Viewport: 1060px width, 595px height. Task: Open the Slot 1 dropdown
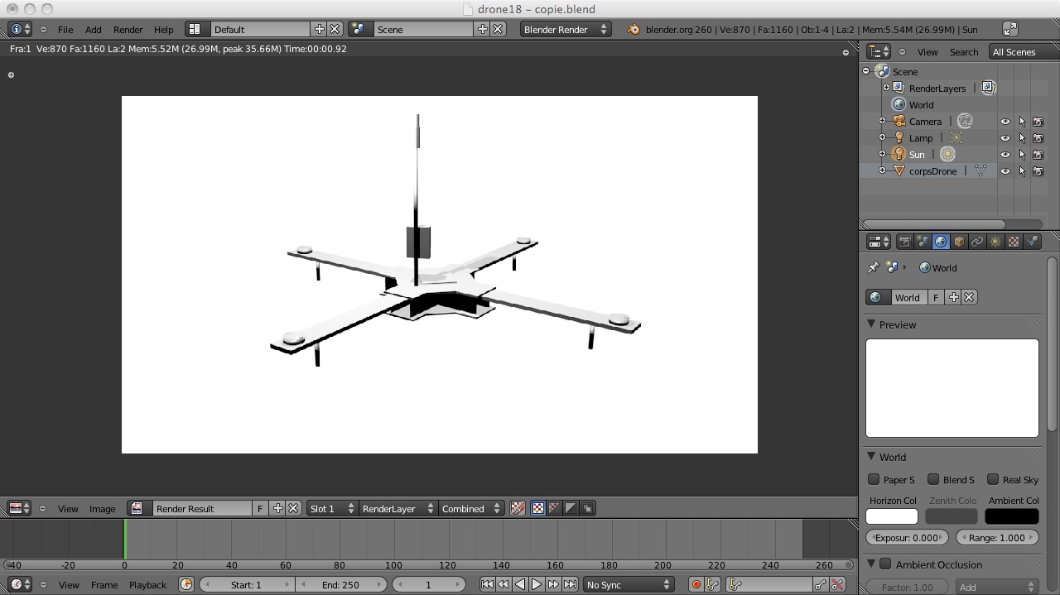331,508
